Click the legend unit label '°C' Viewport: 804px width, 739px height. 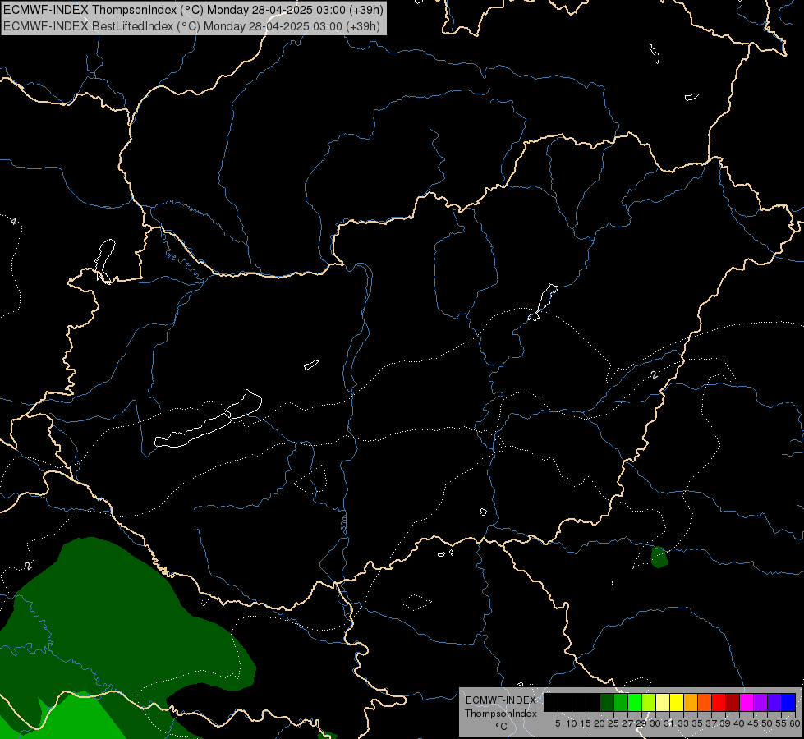[502, 727]
